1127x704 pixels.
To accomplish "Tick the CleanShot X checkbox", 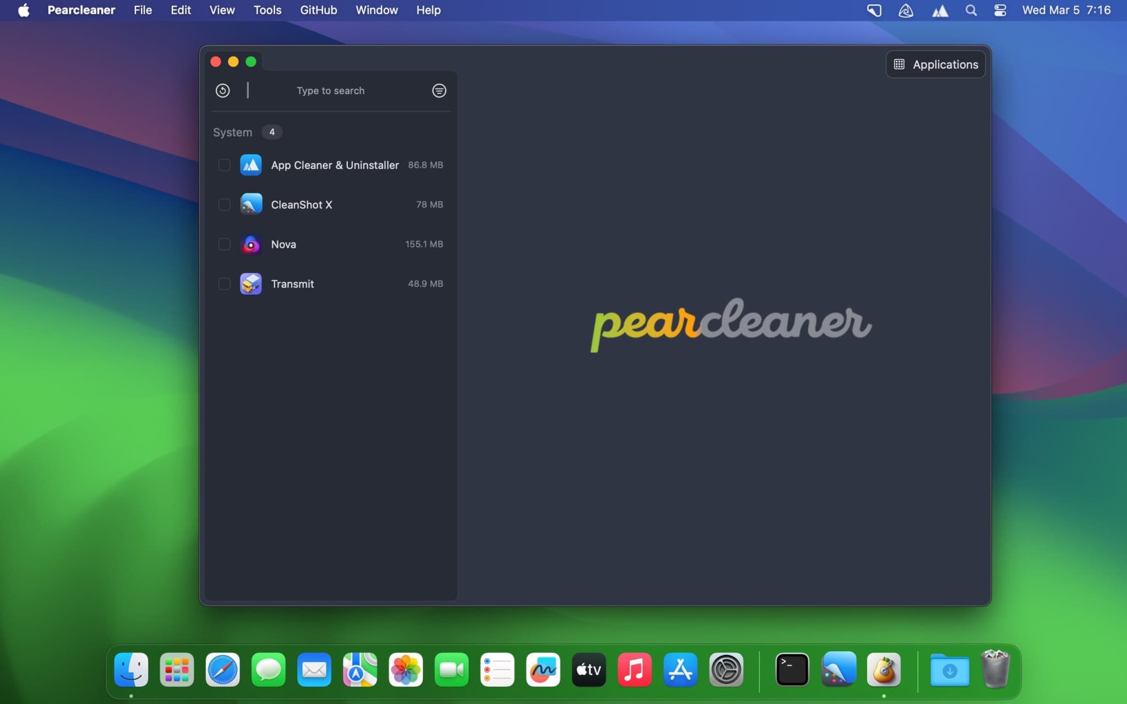I will 224,205.
